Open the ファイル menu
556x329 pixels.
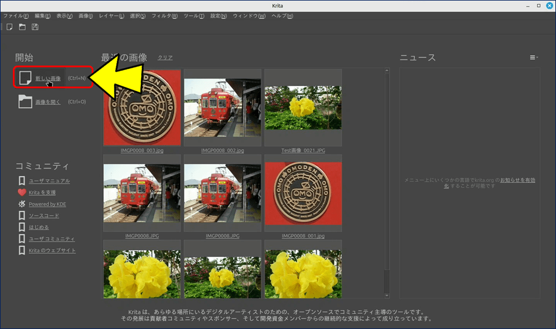(16, 16)
